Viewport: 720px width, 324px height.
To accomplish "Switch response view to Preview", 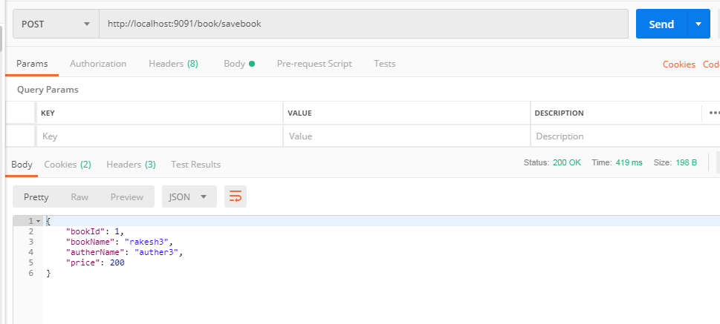I will (127, 196).
